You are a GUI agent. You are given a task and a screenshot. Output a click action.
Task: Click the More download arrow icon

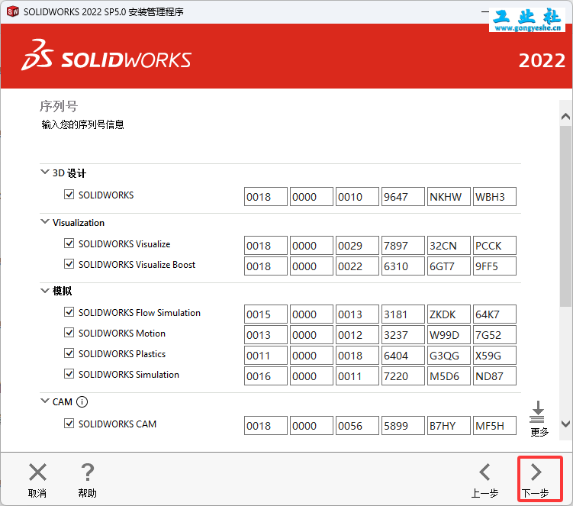click(538, 412)
